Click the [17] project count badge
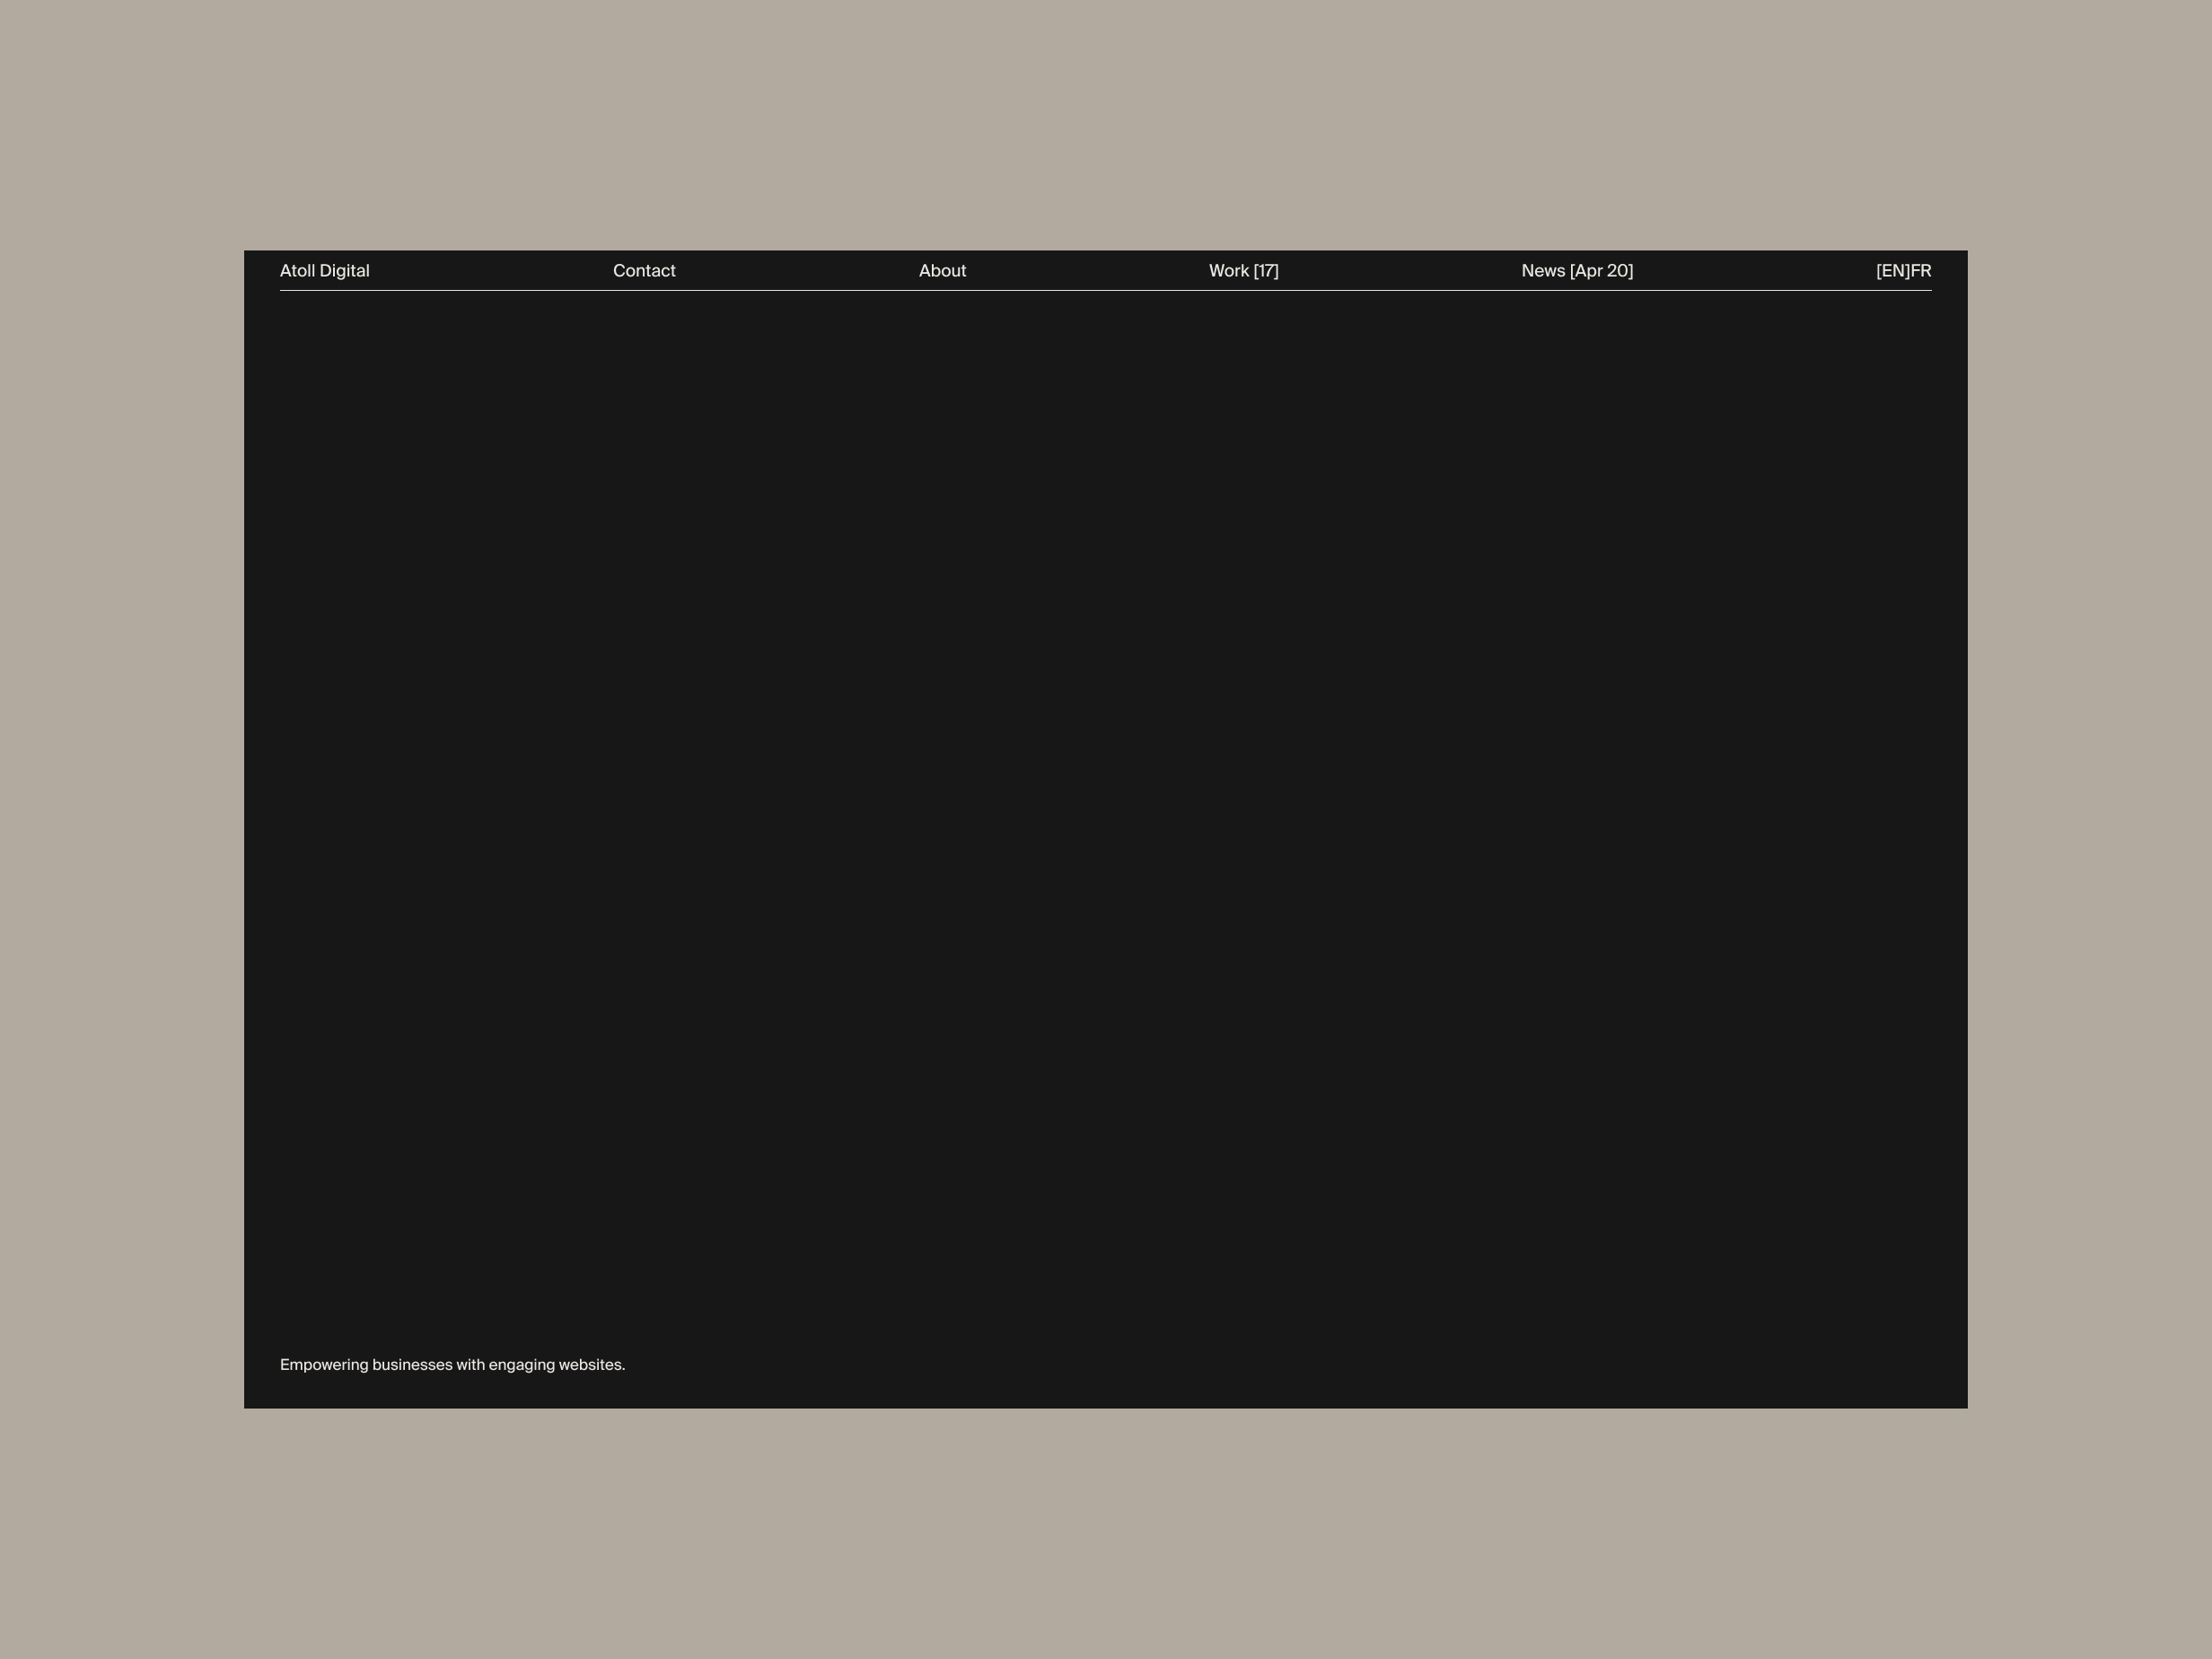Viewport: 2212px width, 1659px height. (x=1266, y=271)
